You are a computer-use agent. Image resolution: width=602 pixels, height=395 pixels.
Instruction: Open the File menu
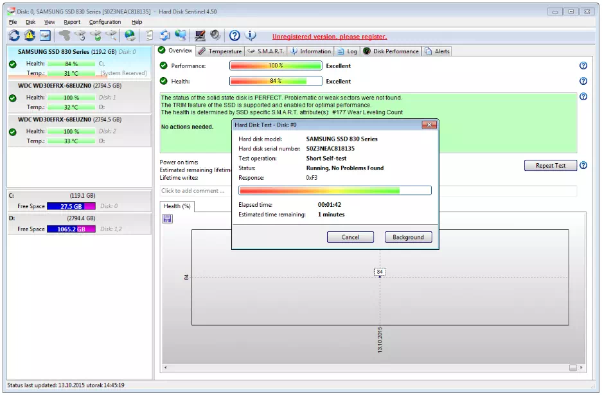(13, 22)
